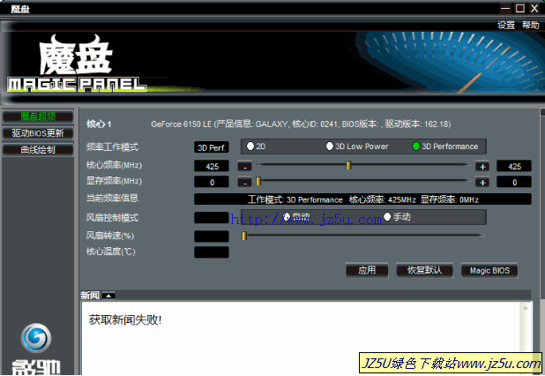The image size is (545, 376).
Task: Click the fan speed percentage field
Action: point(212,237)
